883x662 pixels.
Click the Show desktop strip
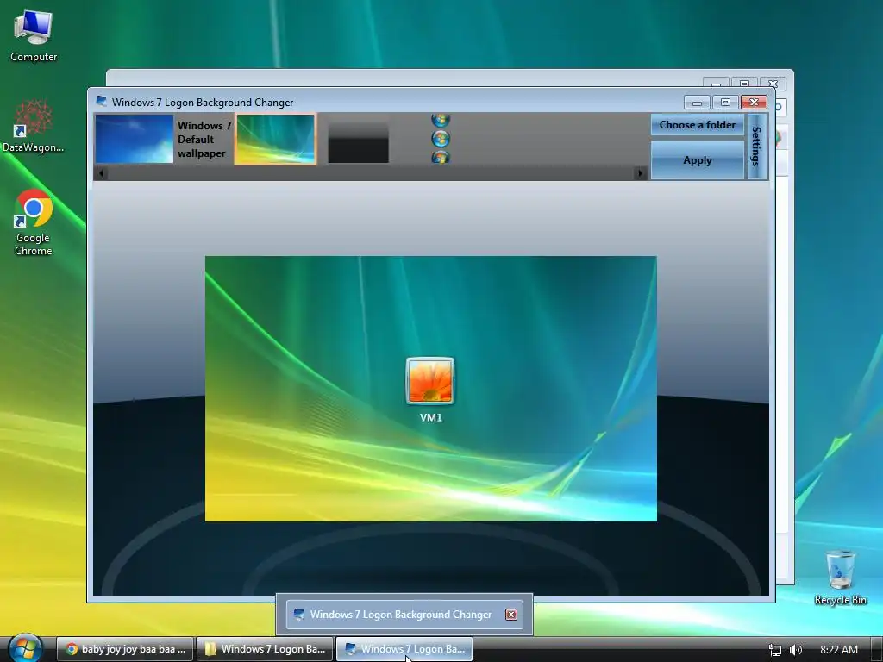tap(877, 649)
